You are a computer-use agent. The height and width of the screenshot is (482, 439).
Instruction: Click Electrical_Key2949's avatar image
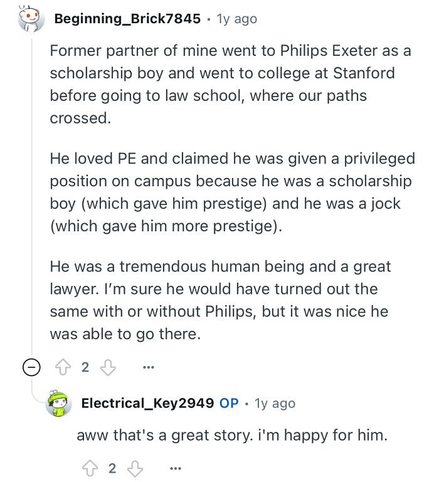[58, 403]
